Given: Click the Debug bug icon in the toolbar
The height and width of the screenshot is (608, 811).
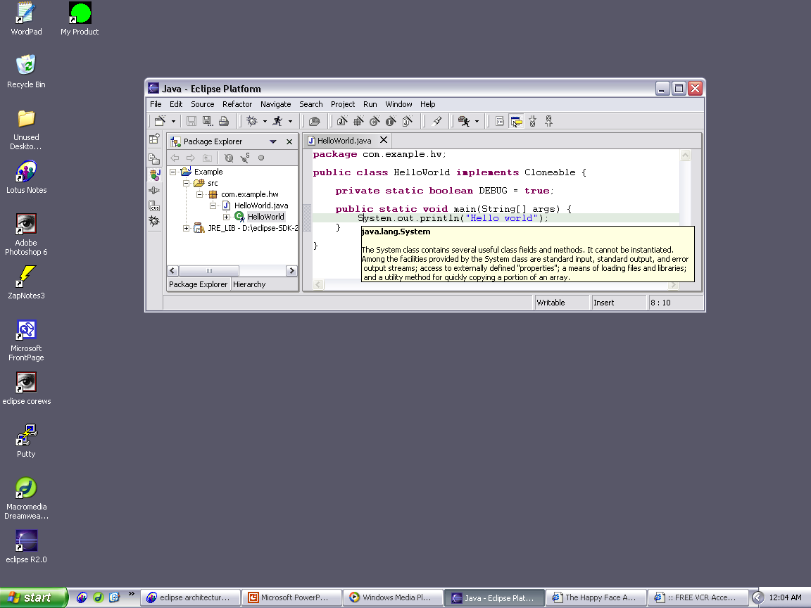Looking at the screenshot, I should click(251, 121).
